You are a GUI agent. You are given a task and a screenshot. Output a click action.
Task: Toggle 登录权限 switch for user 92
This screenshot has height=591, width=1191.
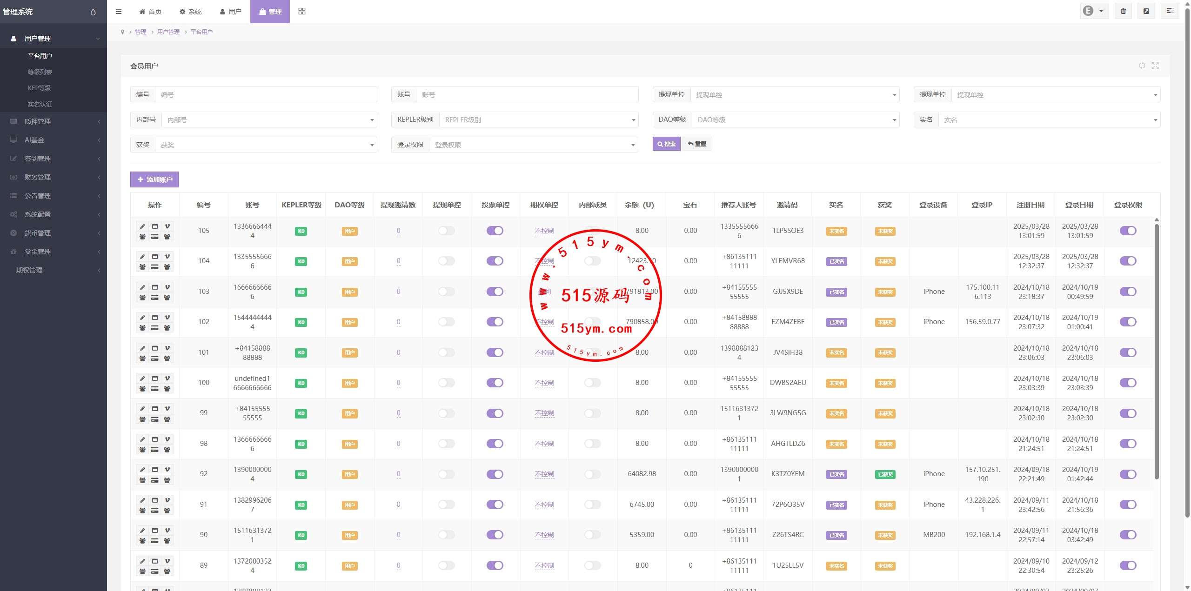pos(1128,474)
